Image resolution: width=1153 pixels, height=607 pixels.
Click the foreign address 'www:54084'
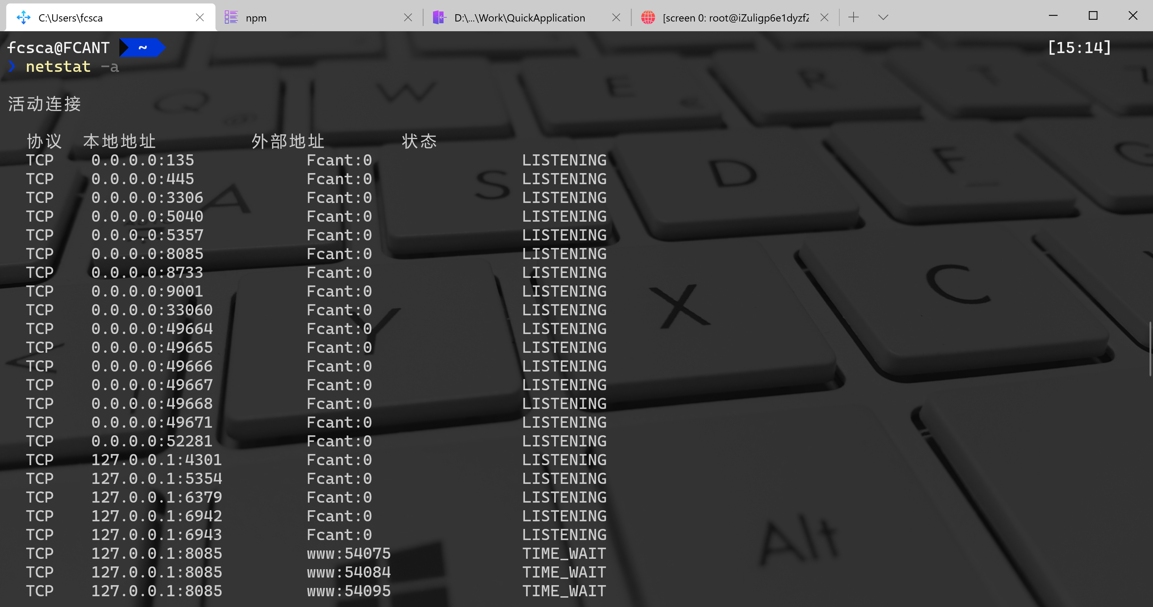[349, 573]
